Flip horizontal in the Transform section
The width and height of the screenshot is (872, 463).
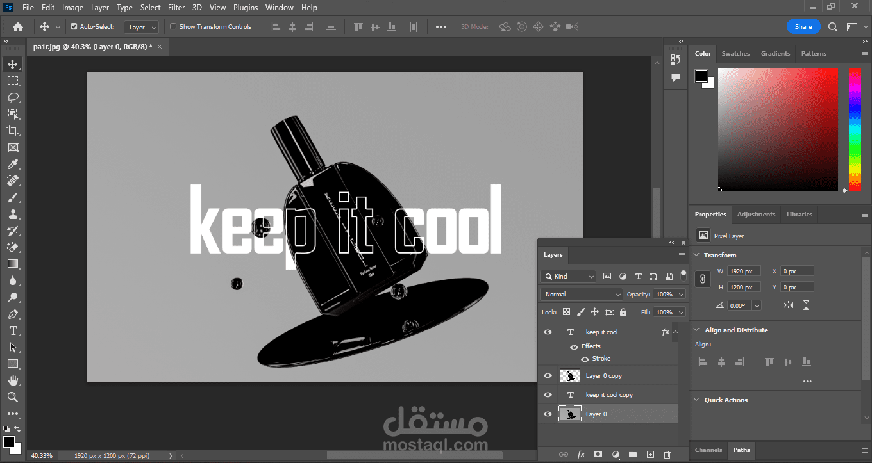click(x=788, y=305)
